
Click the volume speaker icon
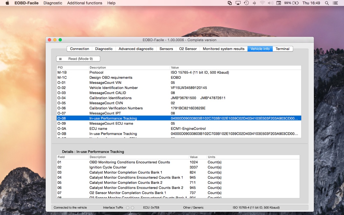coord(270,3)
